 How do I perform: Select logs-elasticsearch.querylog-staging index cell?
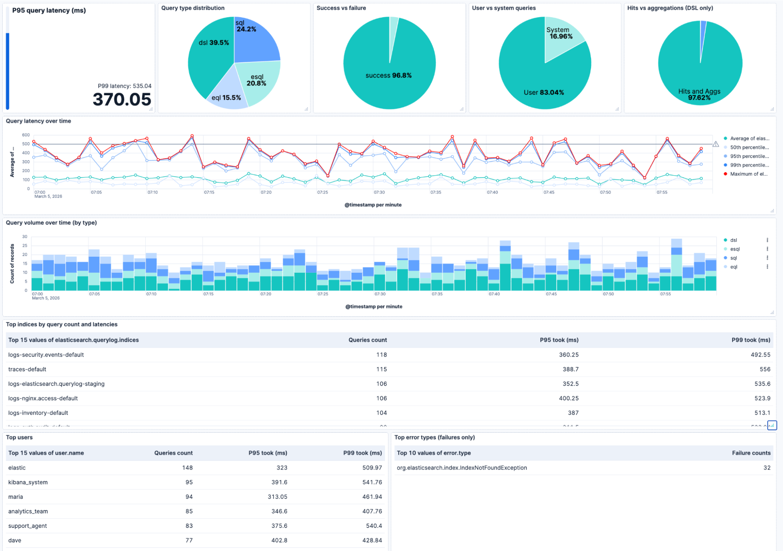point(56,384)
